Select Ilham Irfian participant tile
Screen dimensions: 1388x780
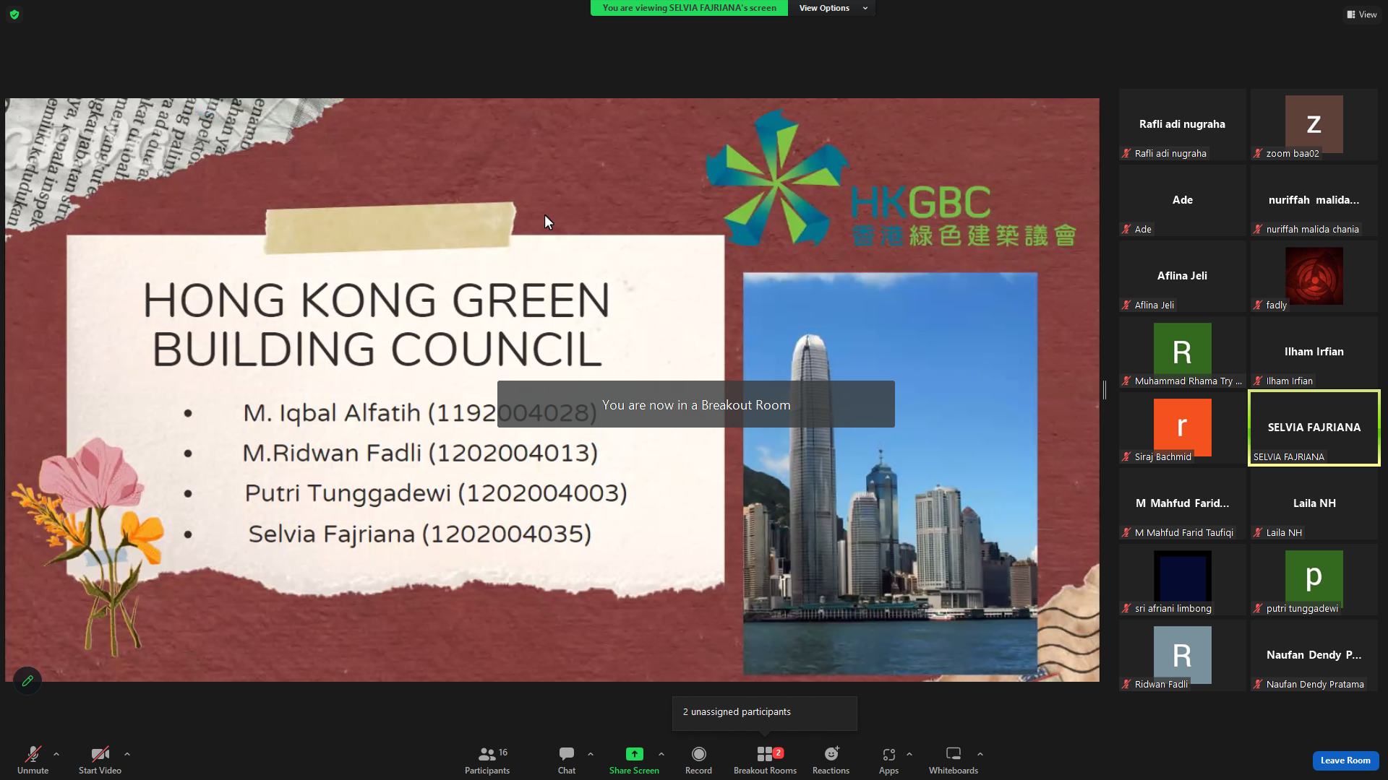pos(1314,352)
